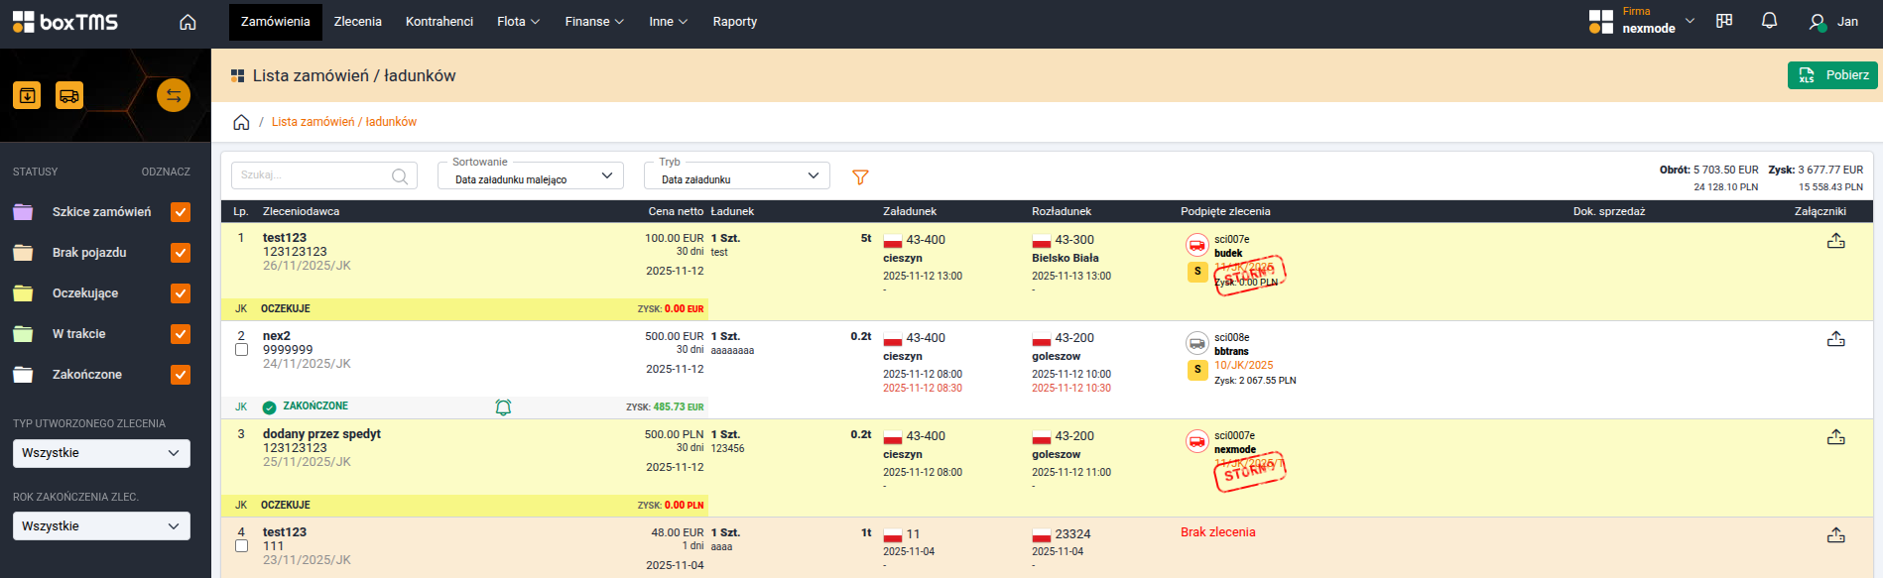Click the orange swap arrows round button
Screen dimensions: 1883x578
point(174,95)
